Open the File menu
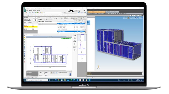Screen dimensions: 169x94 pos(27,11)
